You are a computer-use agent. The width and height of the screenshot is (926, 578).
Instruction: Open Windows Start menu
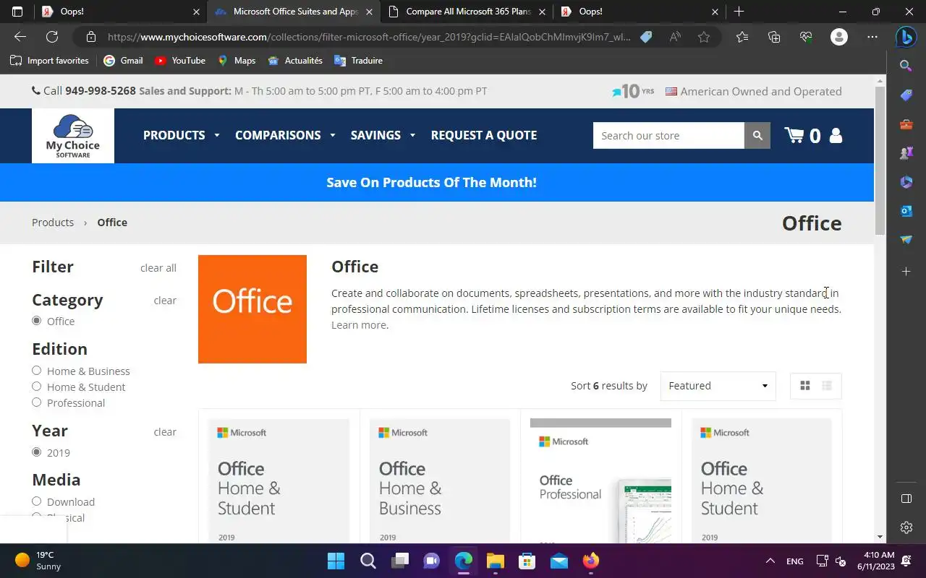336,561
